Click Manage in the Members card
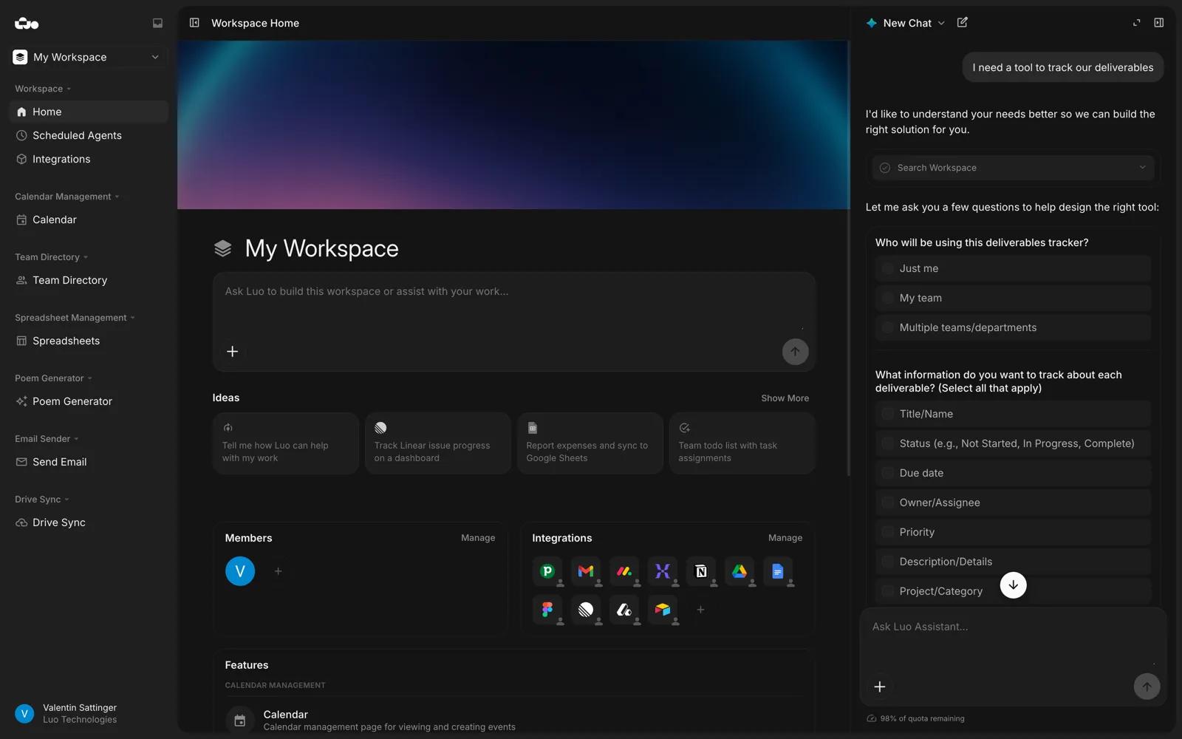 tap(477, 538)
